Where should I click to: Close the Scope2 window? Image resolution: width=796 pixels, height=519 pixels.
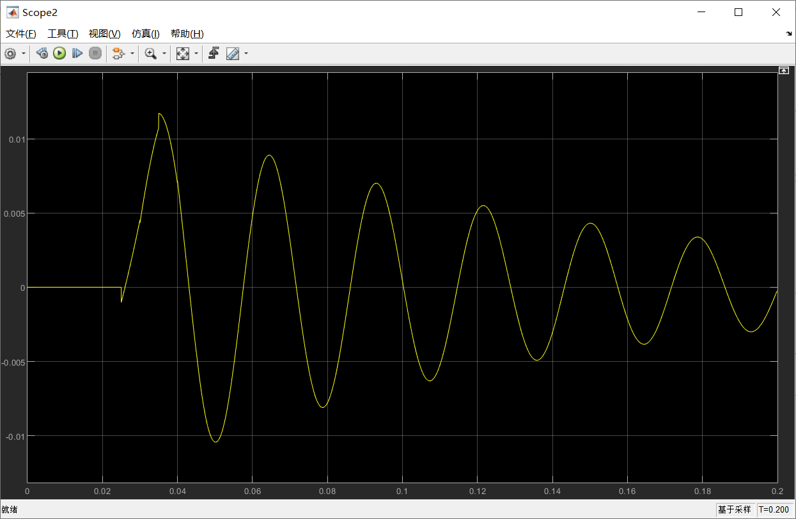click(776, 12)
